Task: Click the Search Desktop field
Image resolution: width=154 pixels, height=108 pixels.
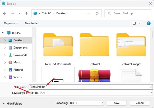Action: (x=128, y=13)
